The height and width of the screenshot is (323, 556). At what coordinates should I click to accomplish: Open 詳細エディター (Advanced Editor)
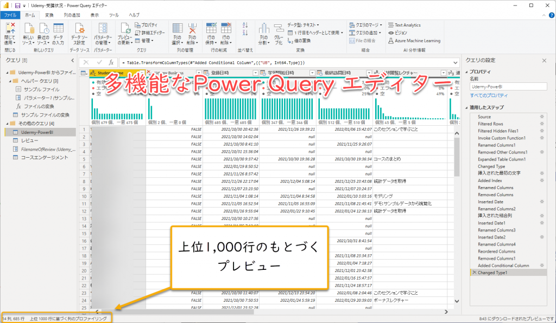coord(149,33)
